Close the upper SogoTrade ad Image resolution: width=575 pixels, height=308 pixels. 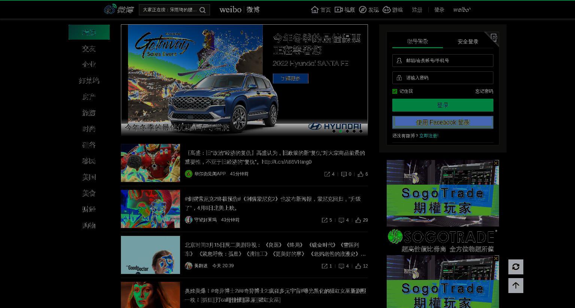pyautogui.click(x=496, y=163)
